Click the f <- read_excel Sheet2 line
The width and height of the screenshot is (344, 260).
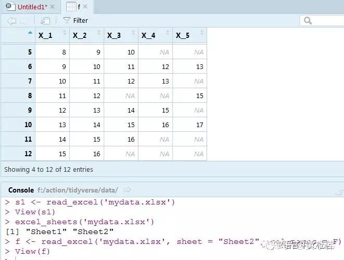[173, 242]
